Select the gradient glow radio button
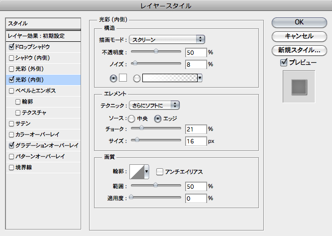Viewport: 332px width, 236px height. pos(136,78)
